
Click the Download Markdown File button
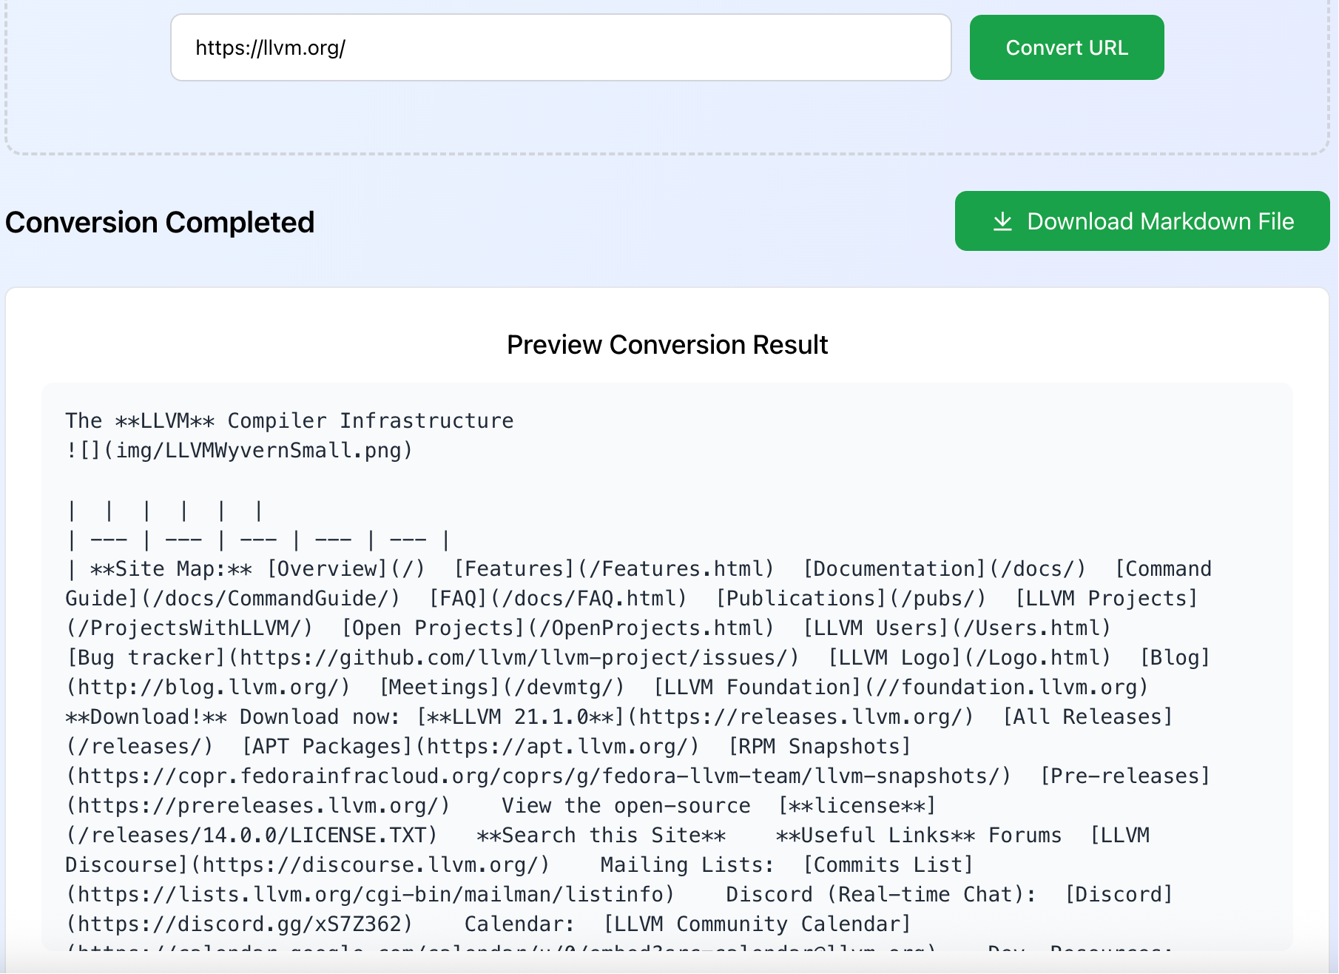[1142, 221]
